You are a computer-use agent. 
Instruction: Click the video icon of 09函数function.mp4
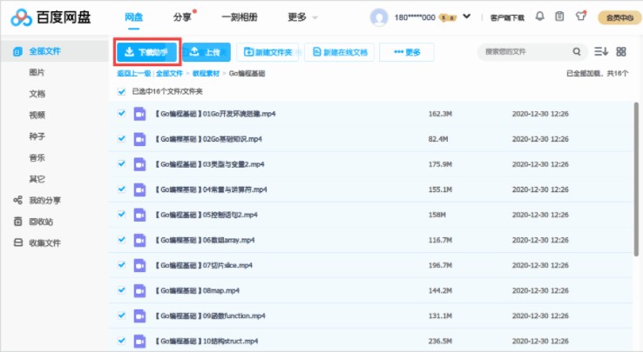click(x=139, y=316)
